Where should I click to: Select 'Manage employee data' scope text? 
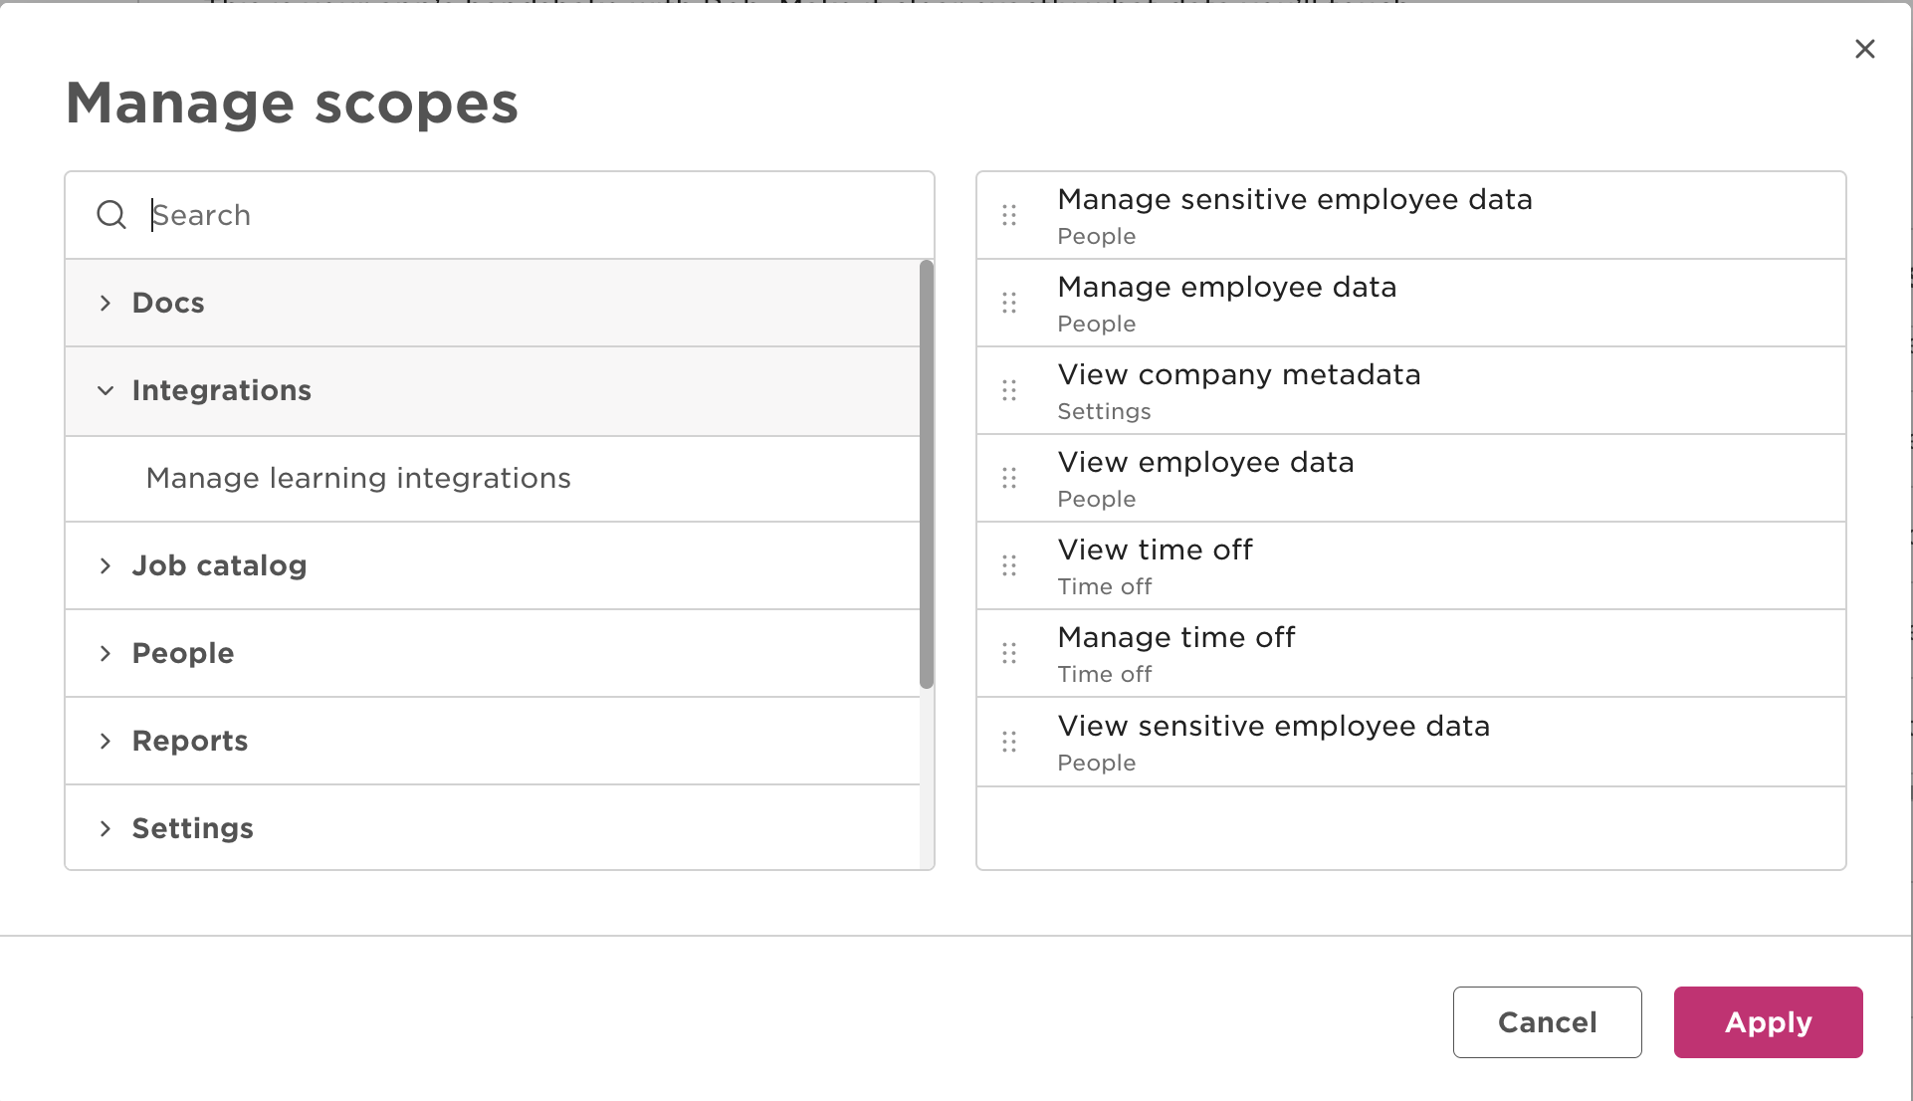click(x=1227, y=287)
